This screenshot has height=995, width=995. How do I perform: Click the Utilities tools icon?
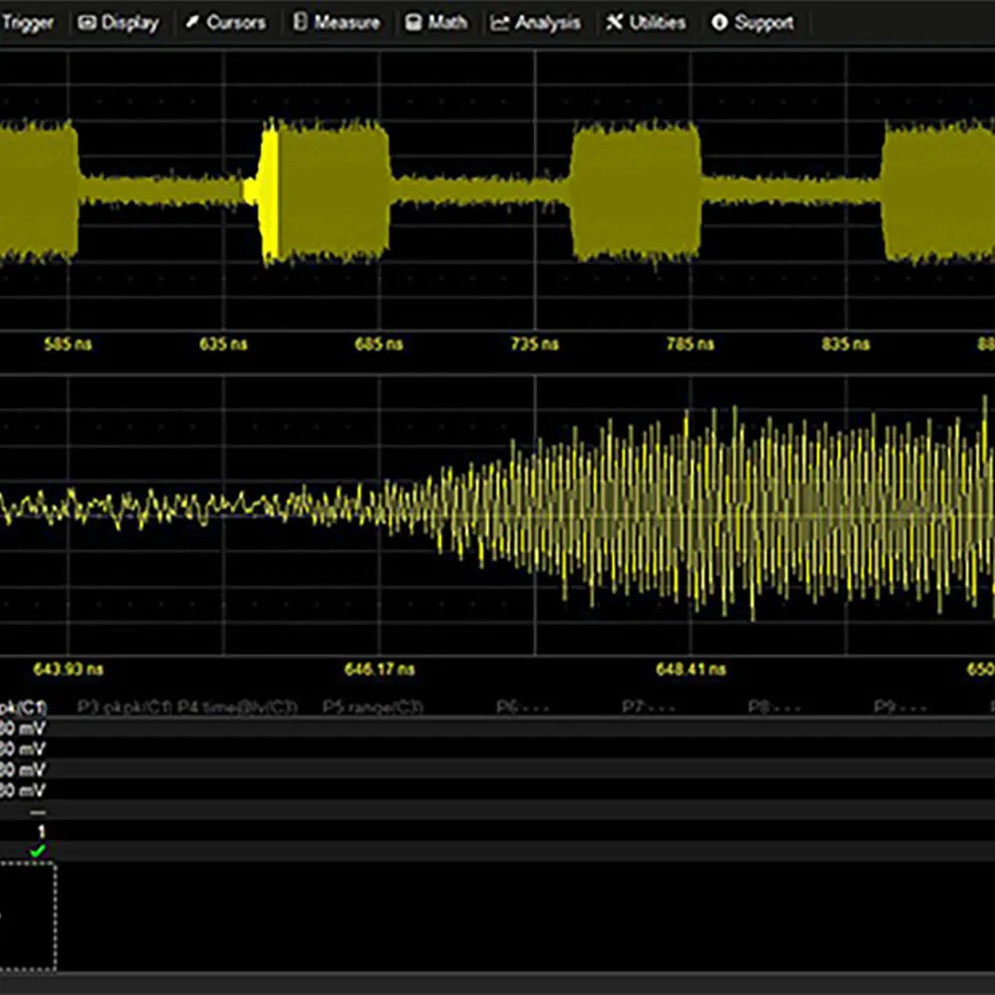615,23
